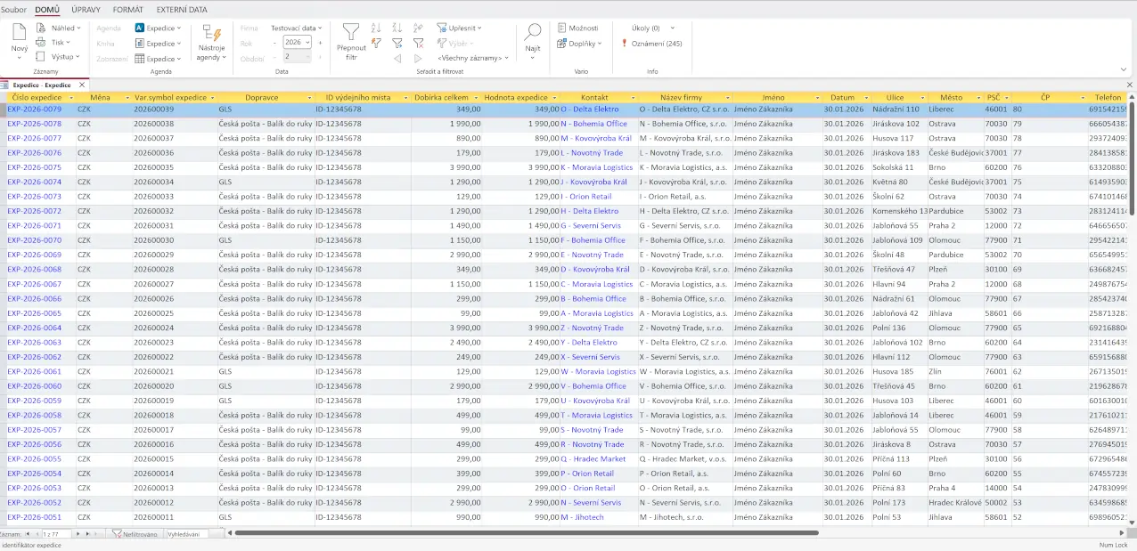Increase year with the plus button
1137x551 pixels.
coord(320,43)
